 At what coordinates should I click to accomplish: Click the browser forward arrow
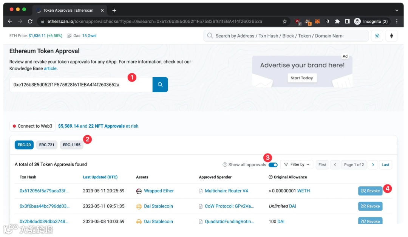pyautogui.click(x=20, y=21)
